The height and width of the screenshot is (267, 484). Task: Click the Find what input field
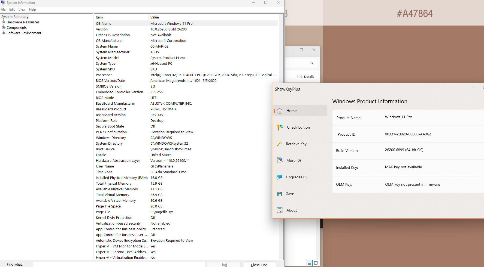coord(119,264)
